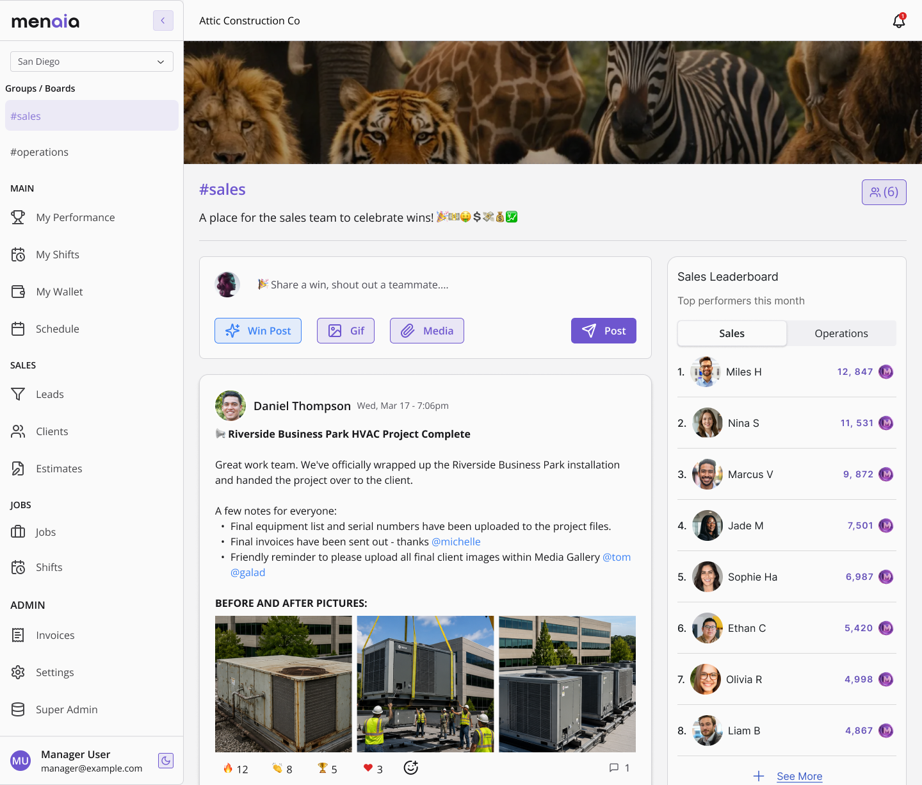This screenshot has width=922, height=785.
Task: Select Olivia R in leaderboard
Action: point(786,679)
